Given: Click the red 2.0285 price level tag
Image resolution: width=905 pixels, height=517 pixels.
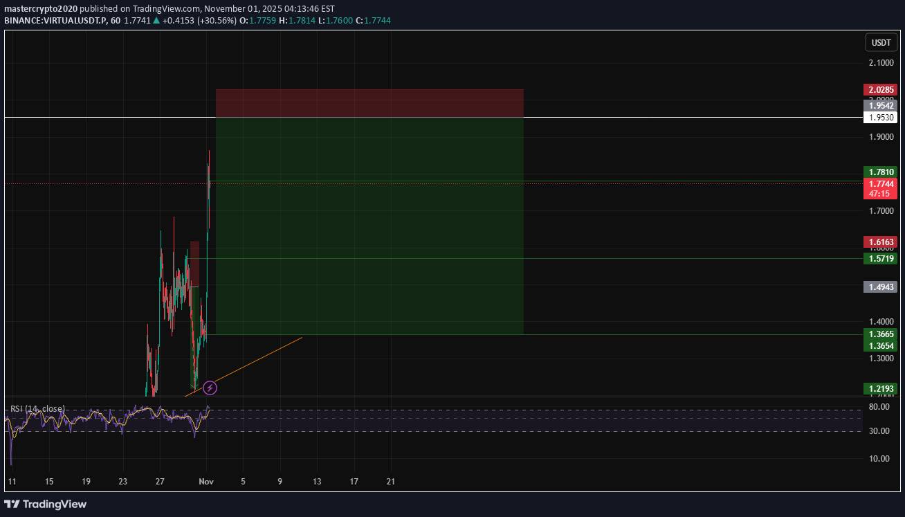Looking at the screenshot, I should tap(879, 90).
